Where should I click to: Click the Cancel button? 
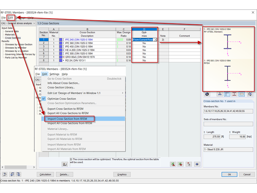coord(247,174)
